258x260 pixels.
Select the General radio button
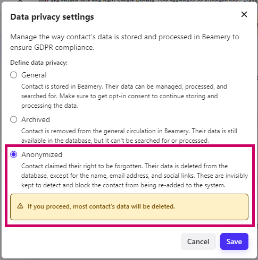coord(14,75)
